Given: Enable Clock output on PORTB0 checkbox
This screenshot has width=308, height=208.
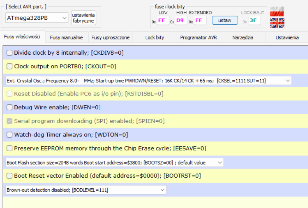Looking at the screenshot, I should point(10,67).
